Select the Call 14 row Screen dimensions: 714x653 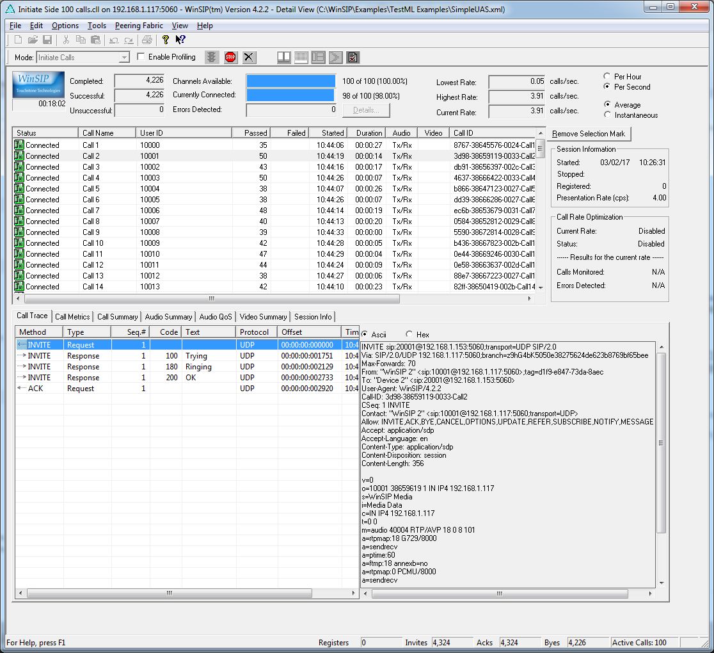pos(274,287)
